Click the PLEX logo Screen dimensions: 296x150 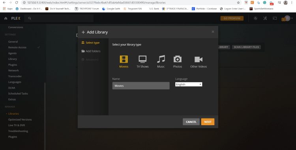tap(16, 18)
